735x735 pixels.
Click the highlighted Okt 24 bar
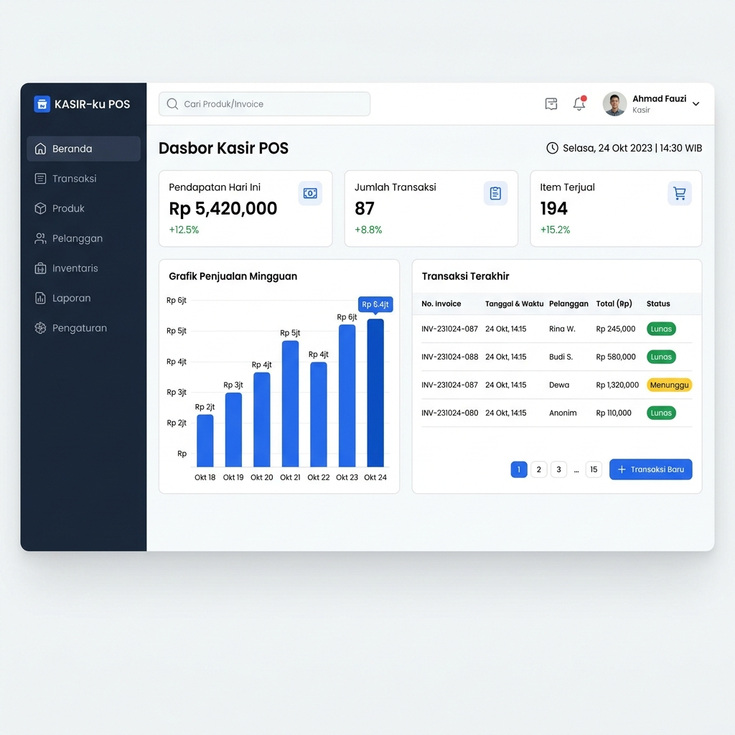(375, 393)
